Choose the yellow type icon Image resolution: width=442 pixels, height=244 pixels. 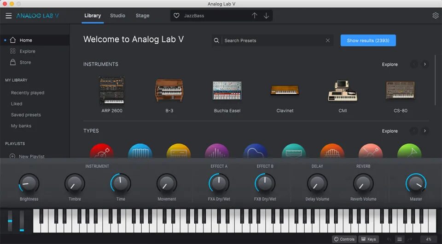click(179, 151)
